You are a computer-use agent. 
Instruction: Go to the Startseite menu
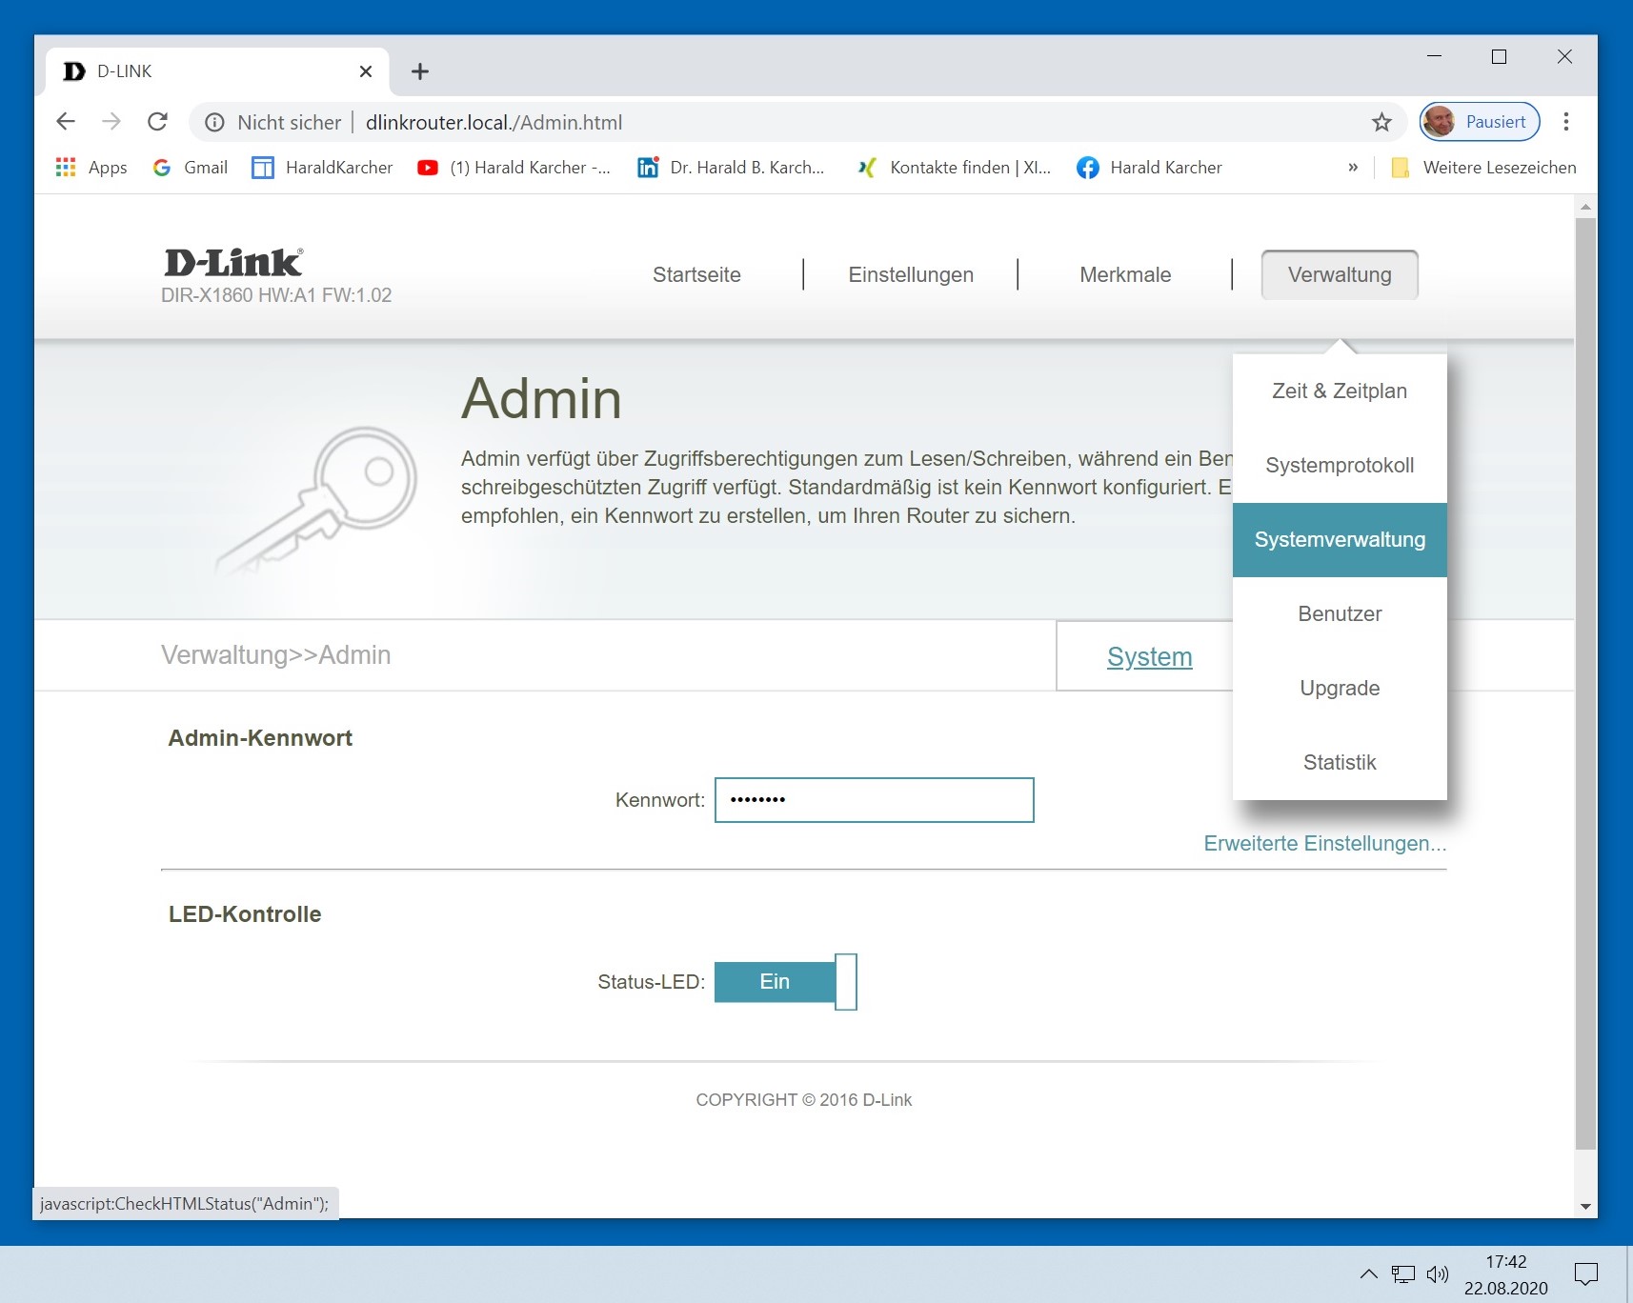pos(696,274)
